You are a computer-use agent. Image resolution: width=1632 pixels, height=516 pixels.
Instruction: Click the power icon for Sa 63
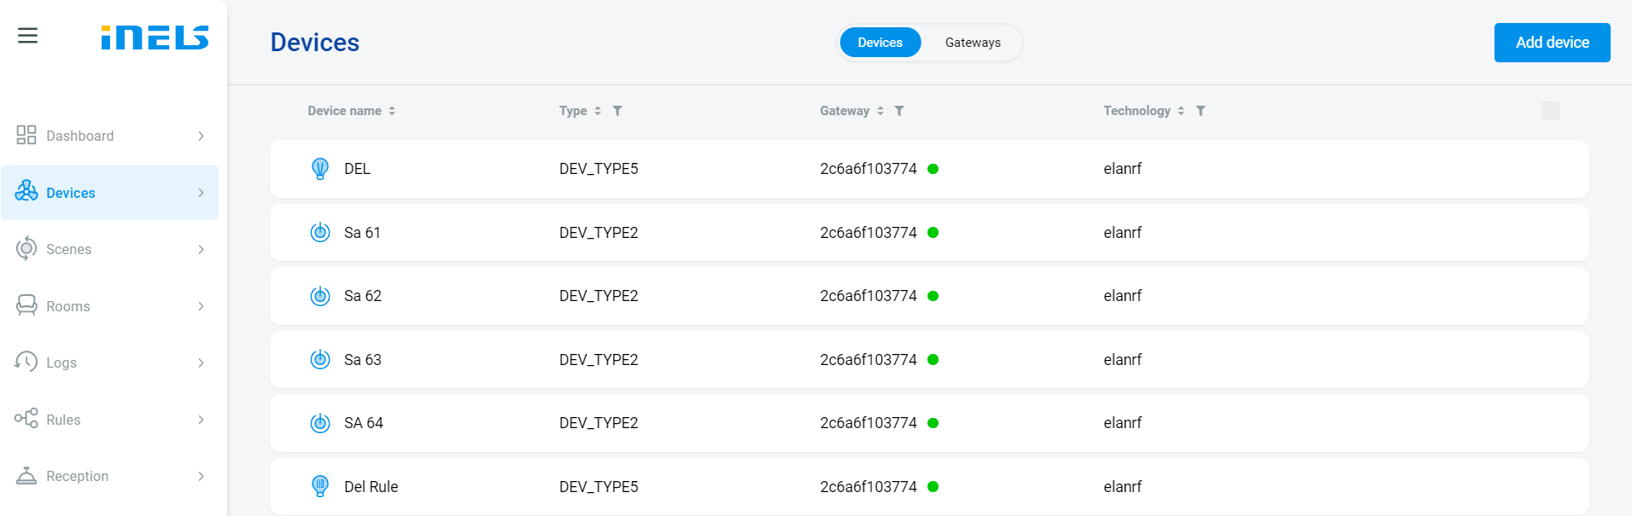click(x=320, y=360)
